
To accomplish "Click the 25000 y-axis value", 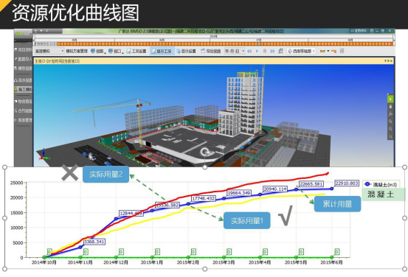I will [17, 183].
